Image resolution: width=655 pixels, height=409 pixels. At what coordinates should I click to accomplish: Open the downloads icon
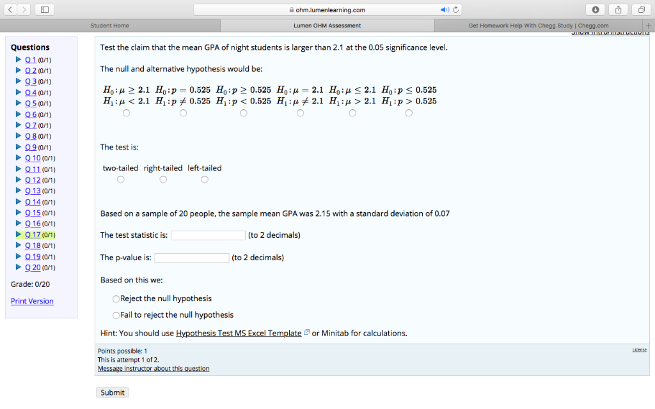click(595, 9)
